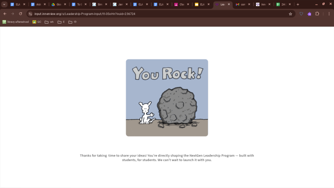This screenshot has width=334, height=188.
Task: Switch to the Gmail tab
Action: tap(240, 4)
